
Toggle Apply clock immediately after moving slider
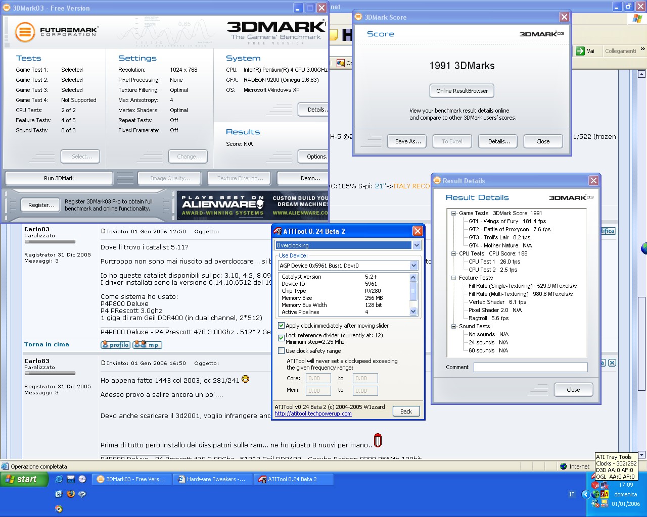pyautogui.click(x=282, y=326)
